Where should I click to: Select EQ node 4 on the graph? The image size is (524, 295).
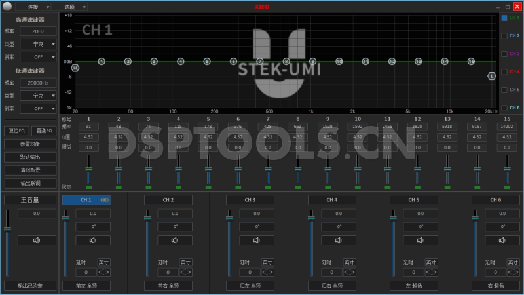pos(181,61)
